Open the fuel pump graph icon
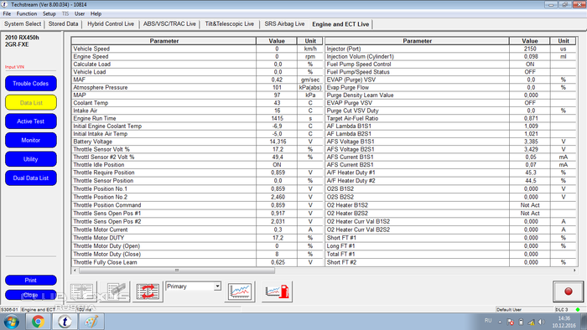 (x=277, y=291)
